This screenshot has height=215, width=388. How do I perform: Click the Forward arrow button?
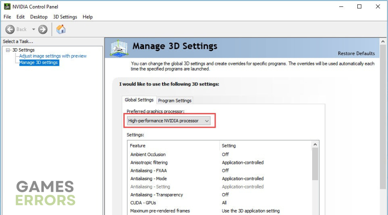[43, 29]
